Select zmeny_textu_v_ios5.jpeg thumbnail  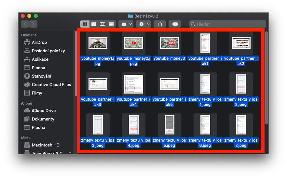[170, 125]
